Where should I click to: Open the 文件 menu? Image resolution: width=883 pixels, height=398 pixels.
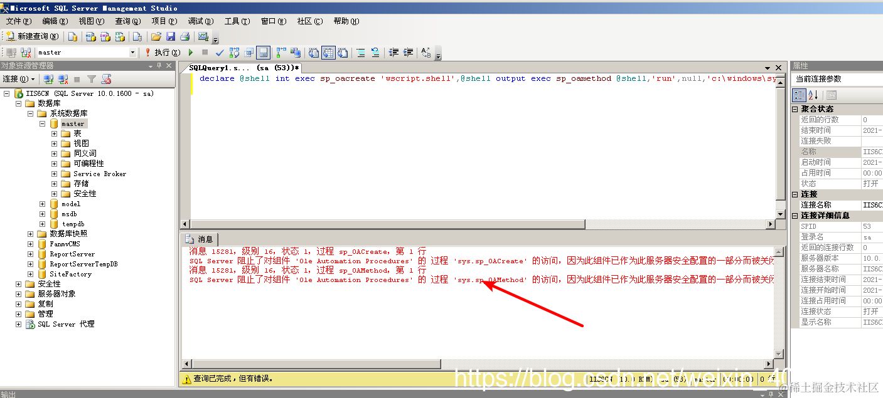pyautogui.click(x=19, y=21)
